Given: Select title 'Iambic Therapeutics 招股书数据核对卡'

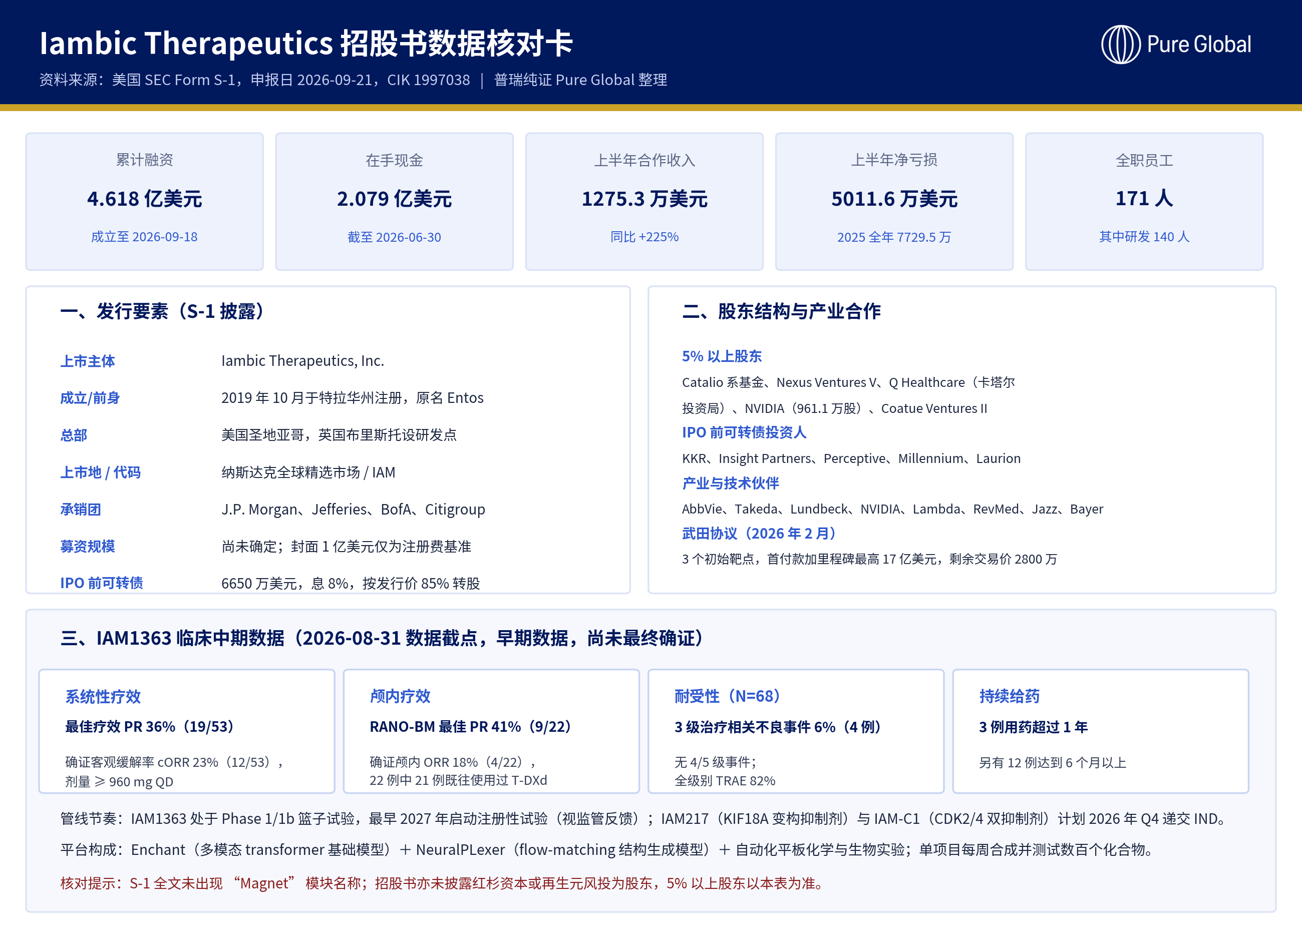Looking at the screenshot, I should coord(306,43).
